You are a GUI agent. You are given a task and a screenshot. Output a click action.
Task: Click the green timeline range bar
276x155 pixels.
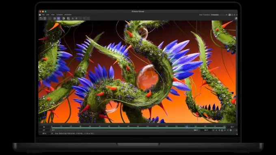coord(138,128)
